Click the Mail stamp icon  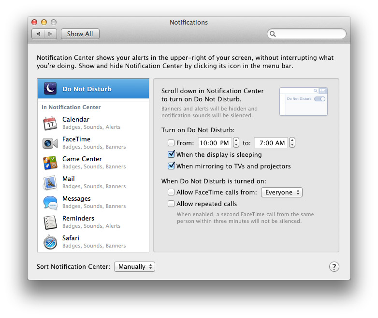click(50, 182)
